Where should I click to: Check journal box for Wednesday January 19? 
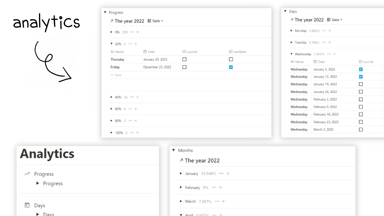click(x=361, y=84)
